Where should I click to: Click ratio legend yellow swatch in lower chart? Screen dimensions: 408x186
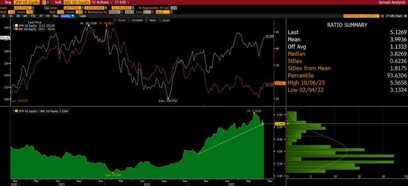pyautogui.click(x=16, y=111)
